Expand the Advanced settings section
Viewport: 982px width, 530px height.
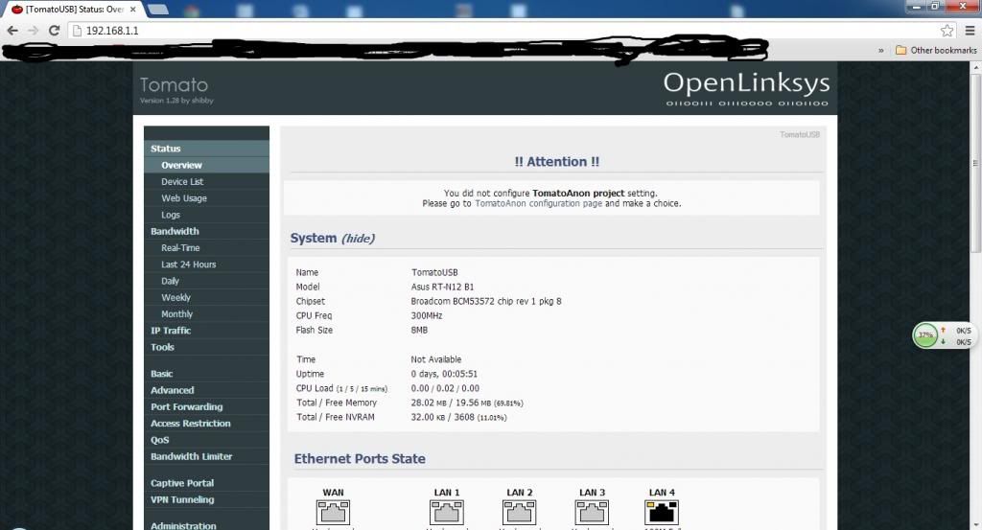[172, 390]
